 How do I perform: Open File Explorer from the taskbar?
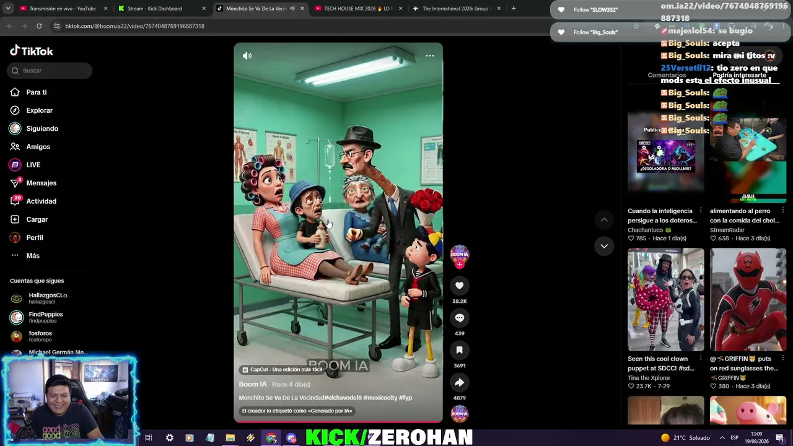(x=230, y=438)
